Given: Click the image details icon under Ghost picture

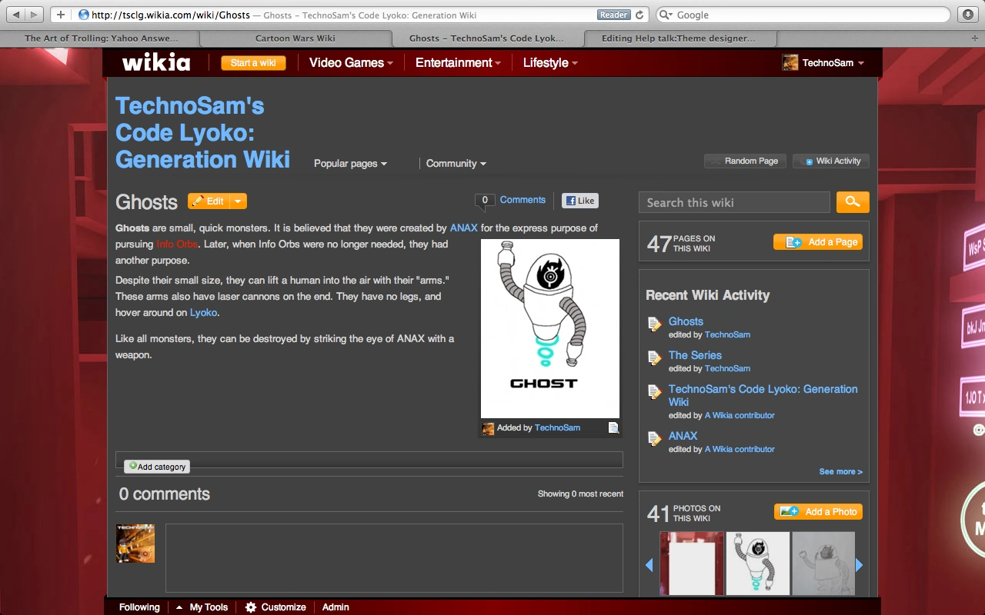Looking at the screenshot, I should pyautogui.click(x=613, y=428).
